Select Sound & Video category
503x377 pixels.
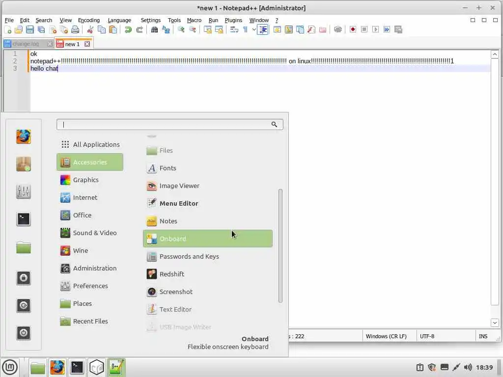90,233
